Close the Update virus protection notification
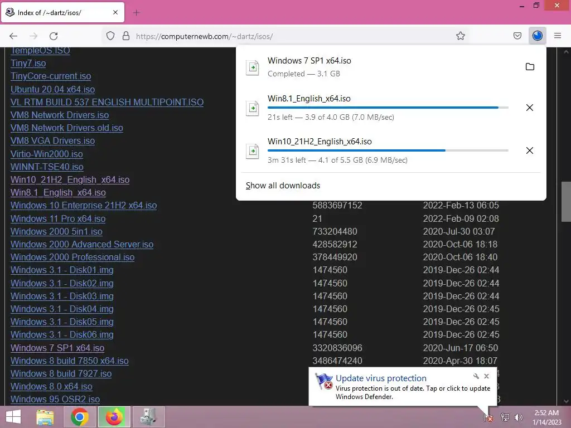571x428 pixels. pyautogui.click(x=486, y=376)
